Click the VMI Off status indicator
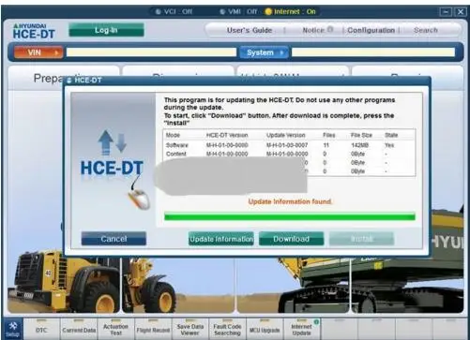Viewport: 470px width, 340px height. tap(238, 11)
